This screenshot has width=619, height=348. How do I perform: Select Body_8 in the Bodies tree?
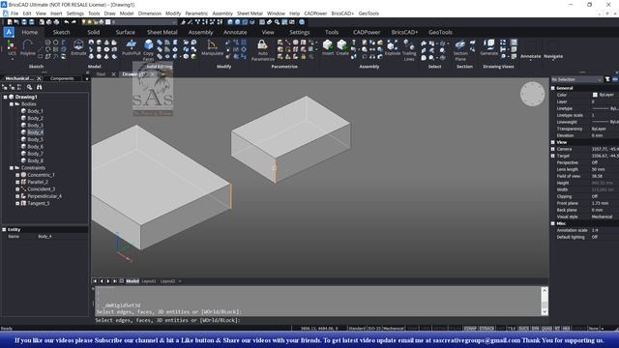click(x=35, y=160)
